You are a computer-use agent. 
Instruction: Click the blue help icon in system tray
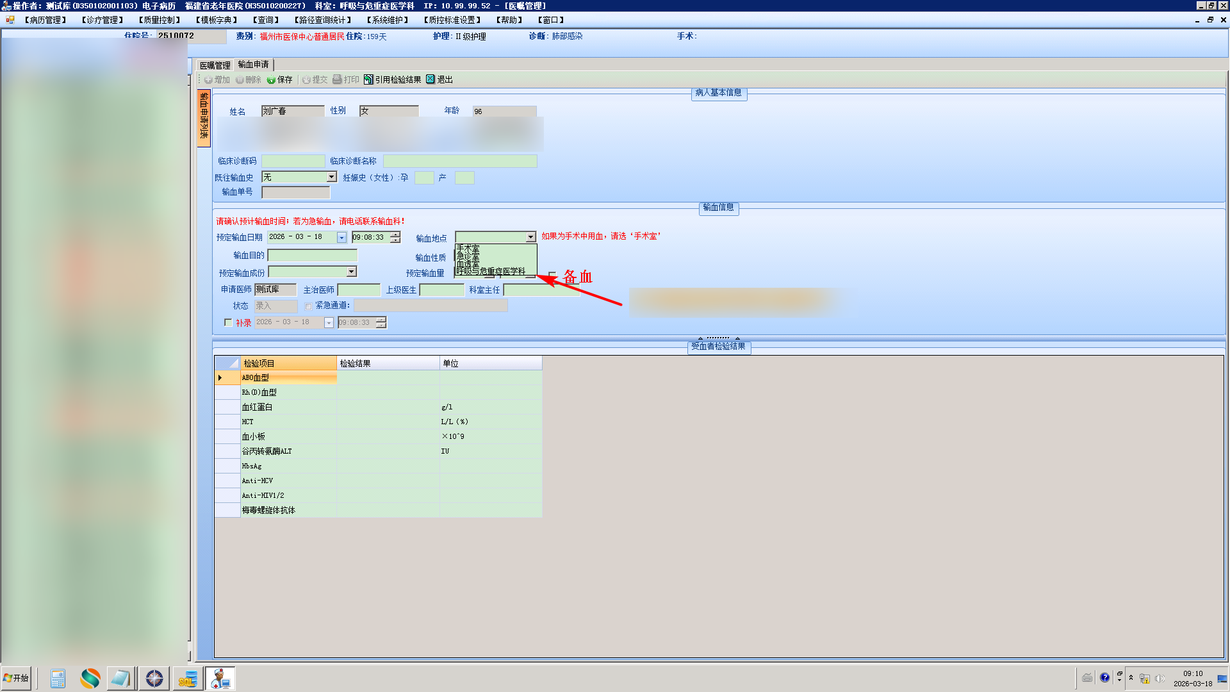[x=1104, y=678]
